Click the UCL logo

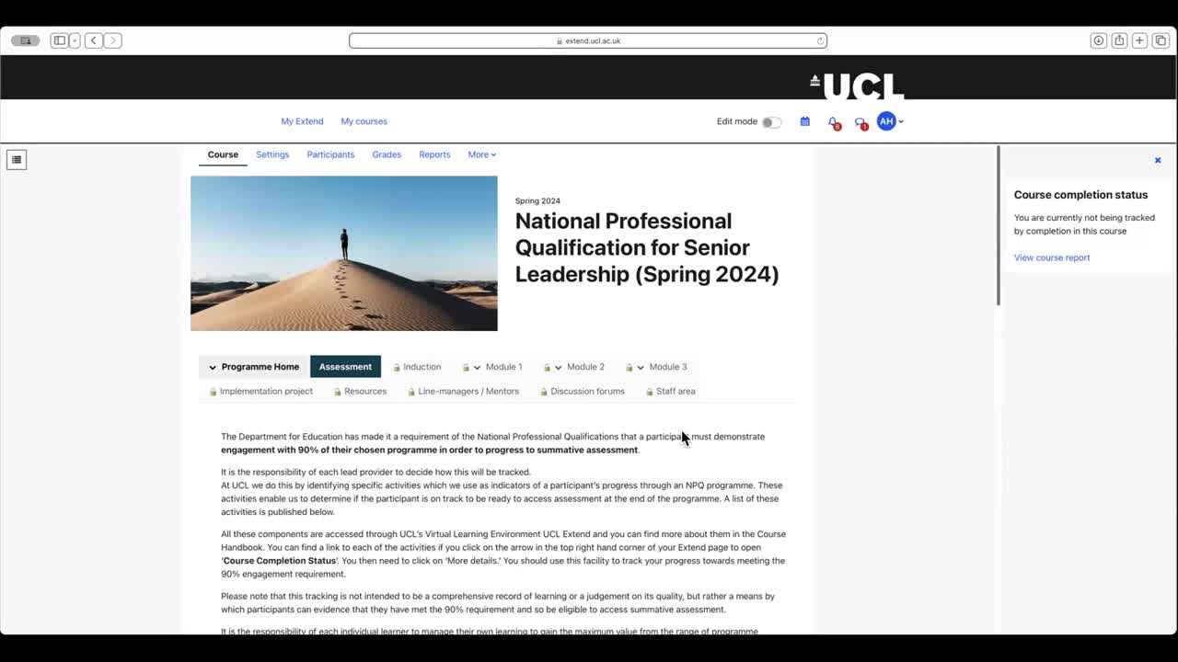[x=857, y=85]
